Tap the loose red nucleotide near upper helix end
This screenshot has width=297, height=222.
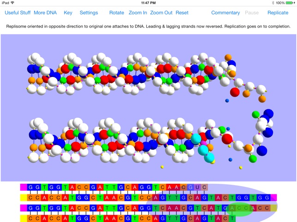(x=235, y=92)
